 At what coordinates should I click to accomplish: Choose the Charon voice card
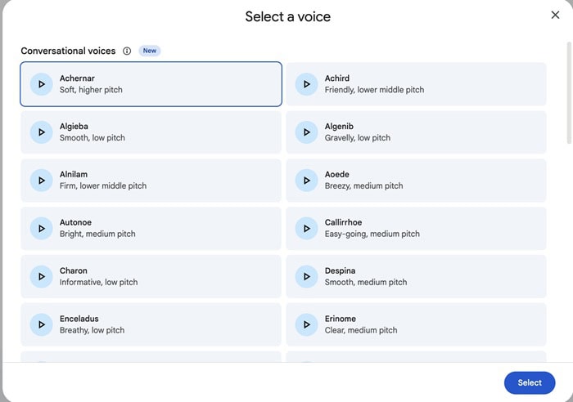[x=164, y=276]
